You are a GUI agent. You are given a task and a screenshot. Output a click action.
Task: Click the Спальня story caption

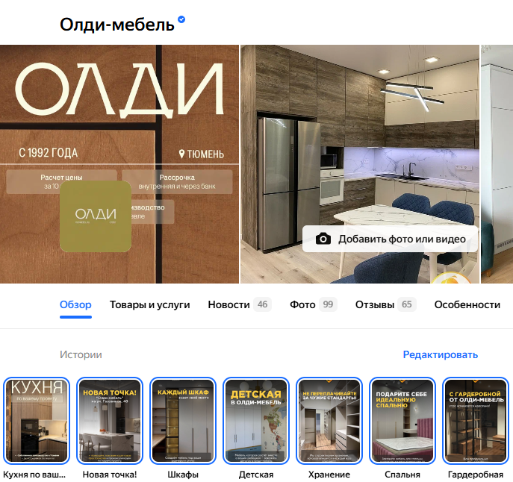pyautogui.click(x=402, y=475)
